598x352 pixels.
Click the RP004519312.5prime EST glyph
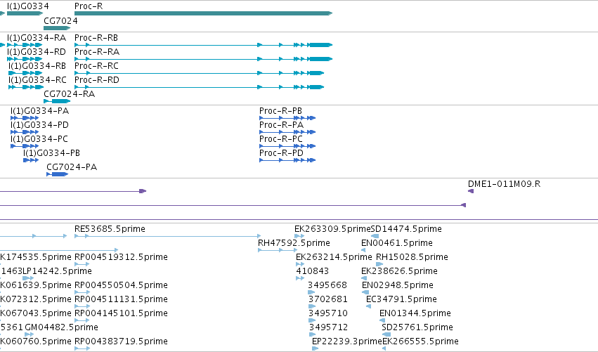coord(82,264)
